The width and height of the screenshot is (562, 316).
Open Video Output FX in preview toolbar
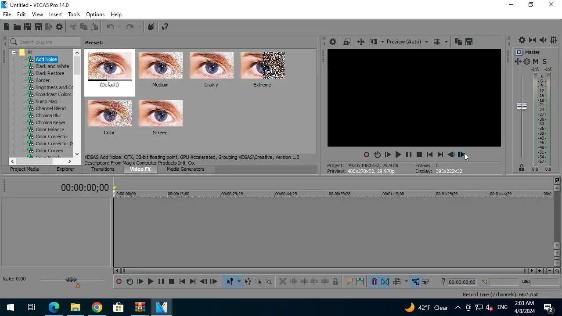coord(360,42)
